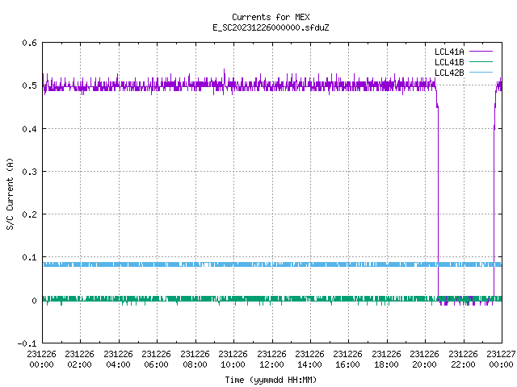Click the x-axis label 'Time (yymmdd HH:MM)'
The width and height of the screenshot is (517, 387).
[271, 380]
